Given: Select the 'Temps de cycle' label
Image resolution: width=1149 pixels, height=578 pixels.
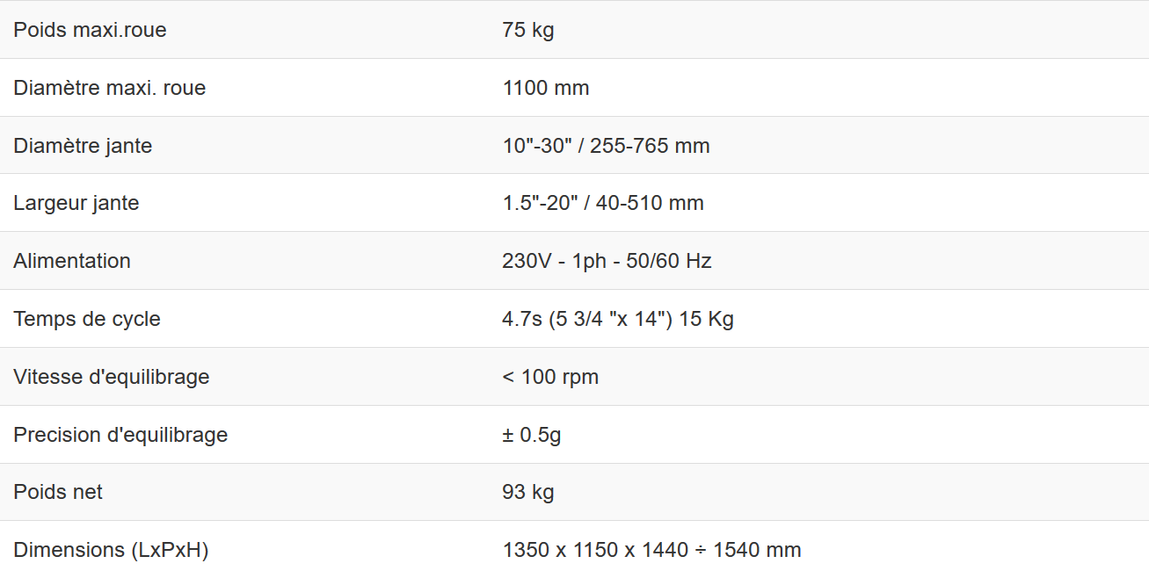Looking at the screenshot, I should point(87,319).
